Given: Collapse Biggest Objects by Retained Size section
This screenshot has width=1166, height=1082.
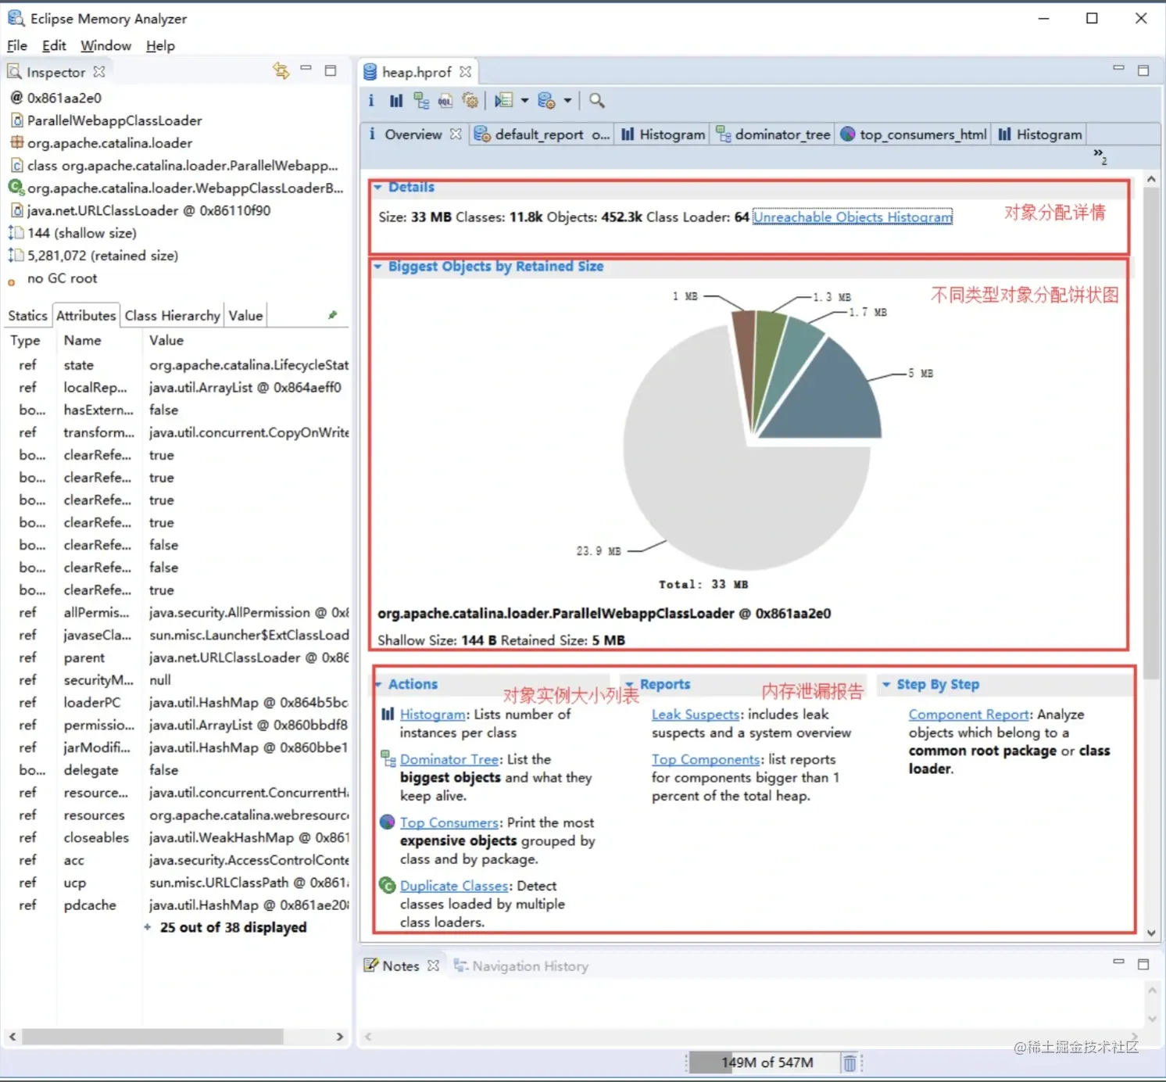Looking at the screenshot, I should click(x=377, y=267).
